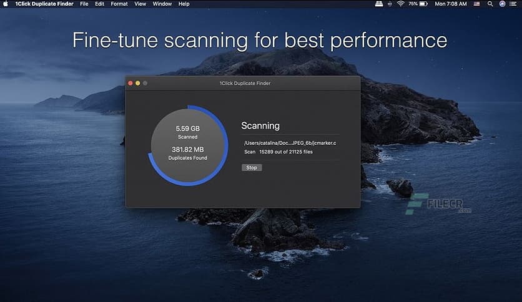The image size is (522, 302).
Task: Open the File menu
Action: click(84, 4)
